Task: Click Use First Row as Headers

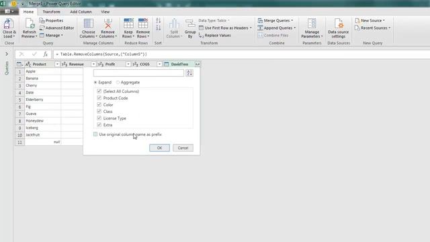Action: tap(225, 28)
